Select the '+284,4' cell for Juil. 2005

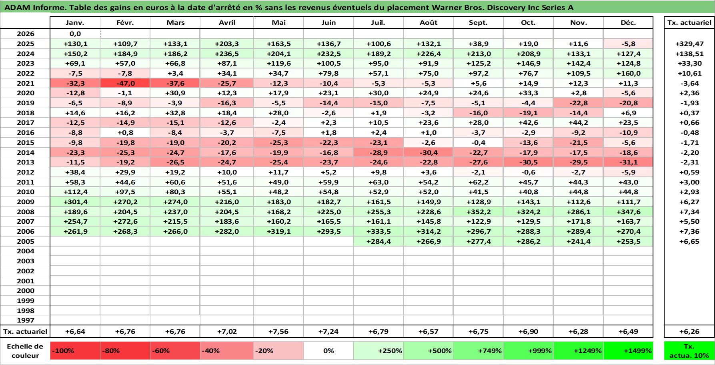point(378,241)
